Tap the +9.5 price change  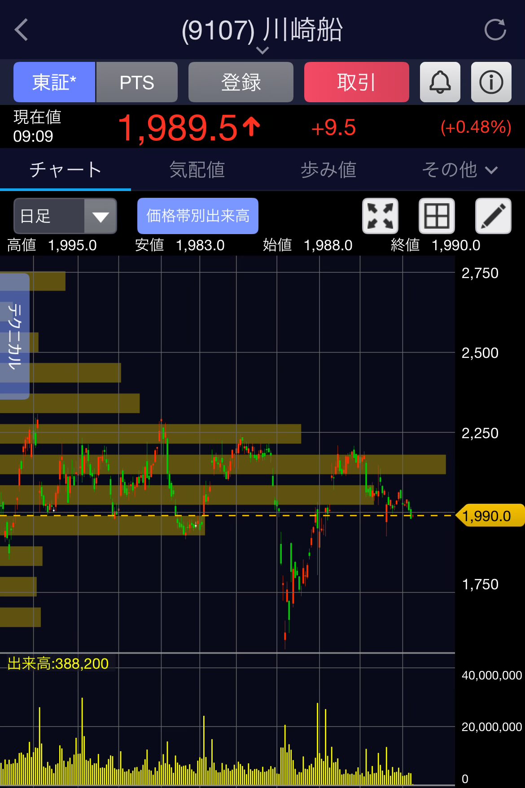click(333, 128)
